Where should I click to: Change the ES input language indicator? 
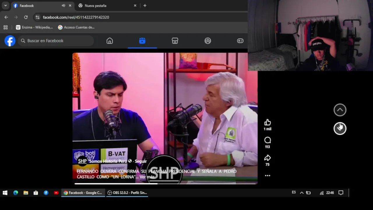click(294, 192)
